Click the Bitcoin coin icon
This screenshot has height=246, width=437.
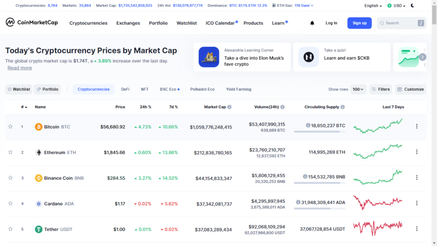[x=38, y=127]
